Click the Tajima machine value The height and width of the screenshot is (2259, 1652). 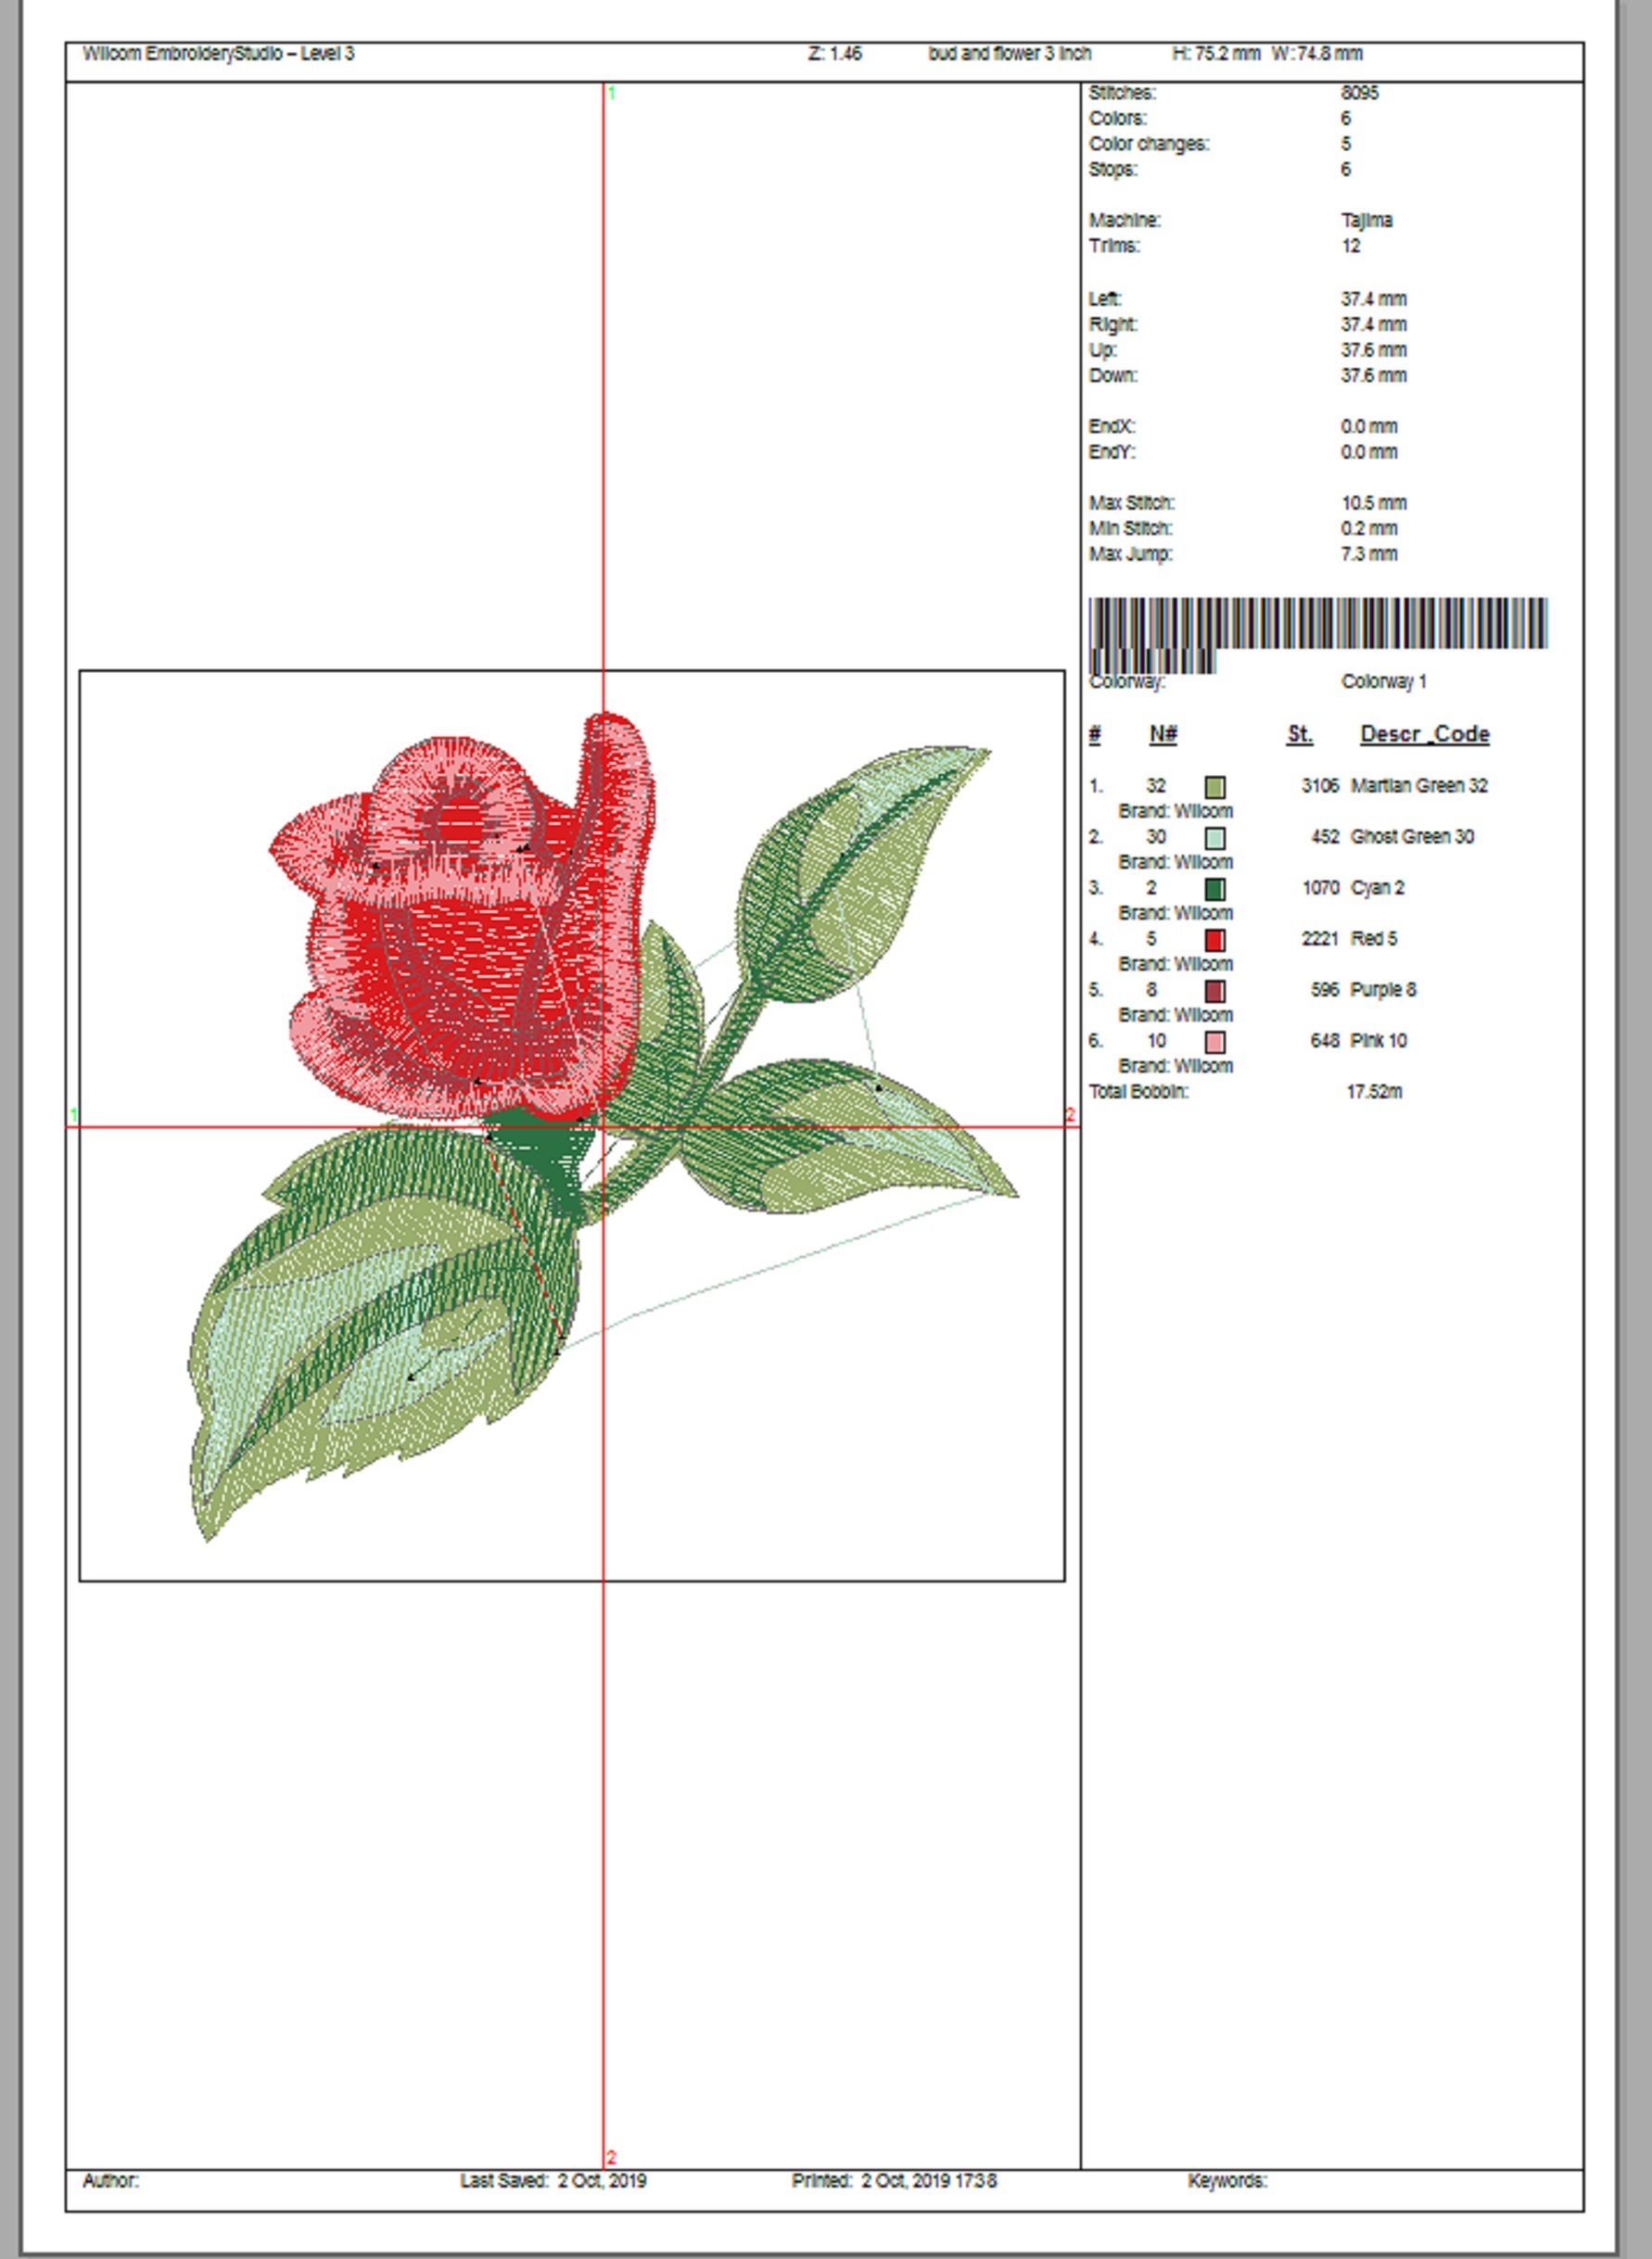coord(1366,220)
